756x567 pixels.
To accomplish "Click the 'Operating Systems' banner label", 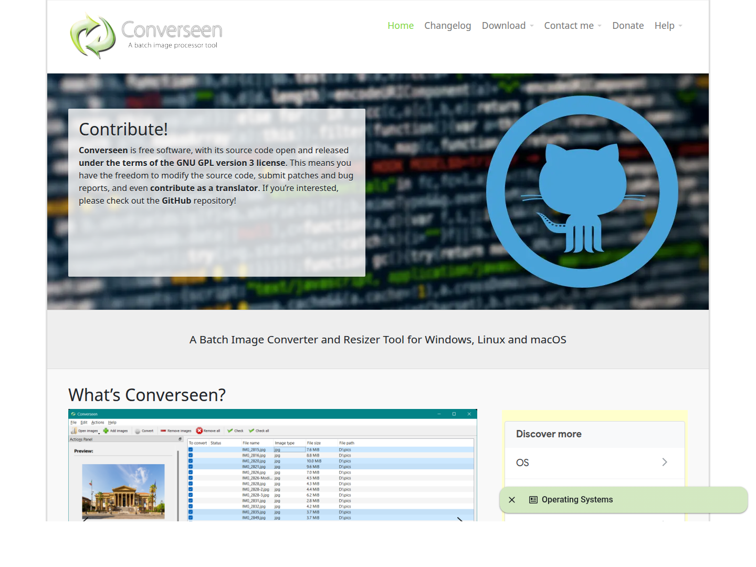I will point(577,500).
